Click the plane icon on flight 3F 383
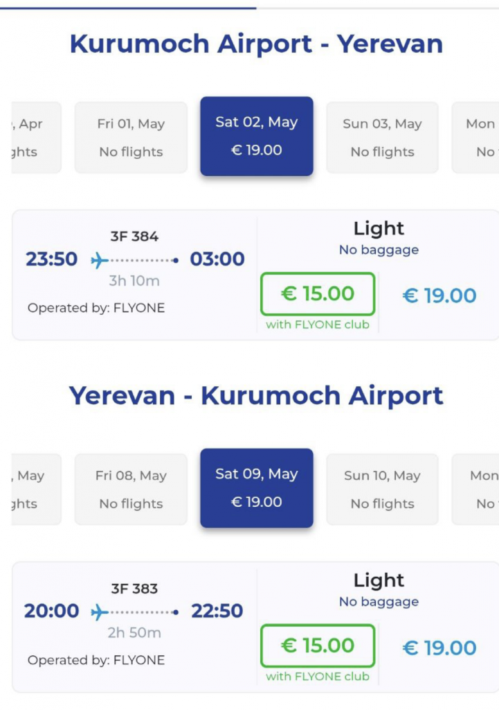The width and height of the screenshot is (499, 710). [x=100, y=612]
